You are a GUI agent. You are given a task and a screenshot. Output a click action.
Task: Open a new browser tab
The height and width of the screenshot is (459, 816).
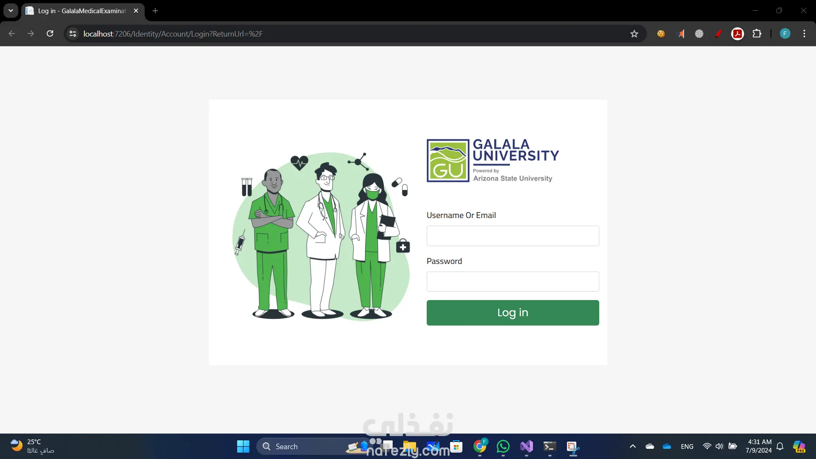coord(155,11)
